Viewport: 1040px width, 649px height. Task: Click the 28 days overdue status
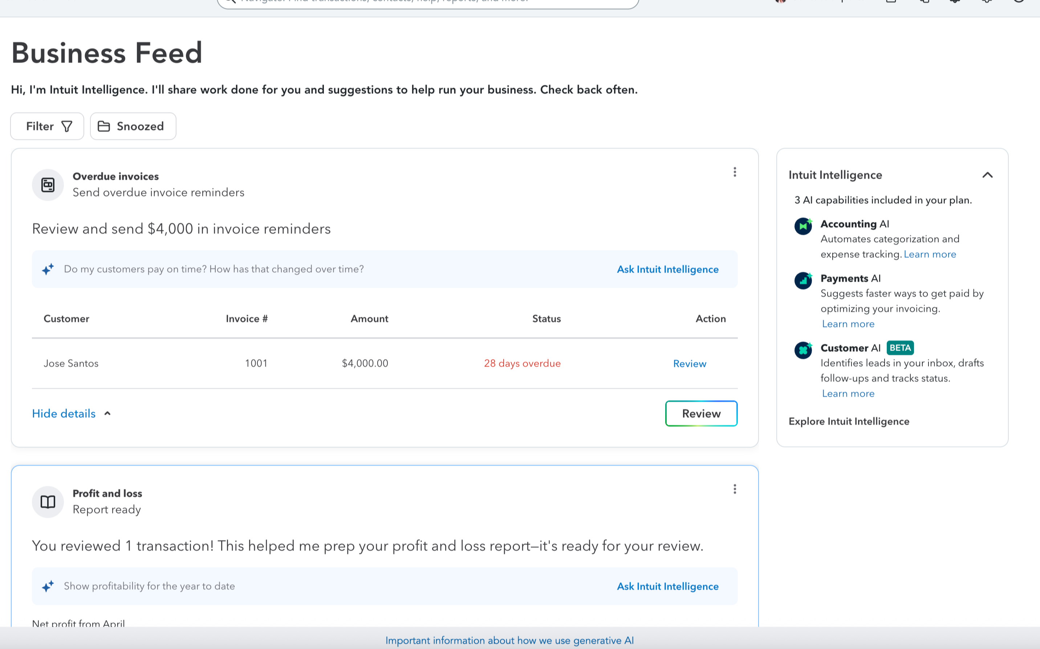522,363
